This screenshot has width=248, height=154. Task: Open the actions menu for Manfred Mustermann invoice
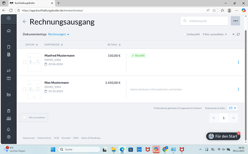(238, 62)
